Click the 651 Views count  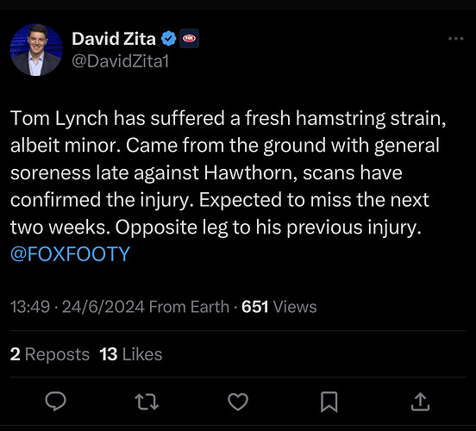click(x=279, y=307)
